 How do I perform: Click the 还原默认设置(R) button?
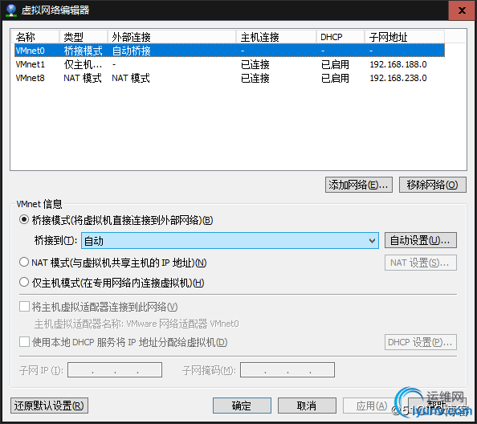[x=49, y=406]
